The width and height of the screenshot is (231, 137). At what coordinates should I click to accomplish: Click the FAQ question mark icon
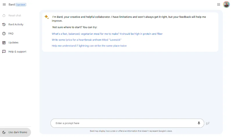click(x=4, y=34)
